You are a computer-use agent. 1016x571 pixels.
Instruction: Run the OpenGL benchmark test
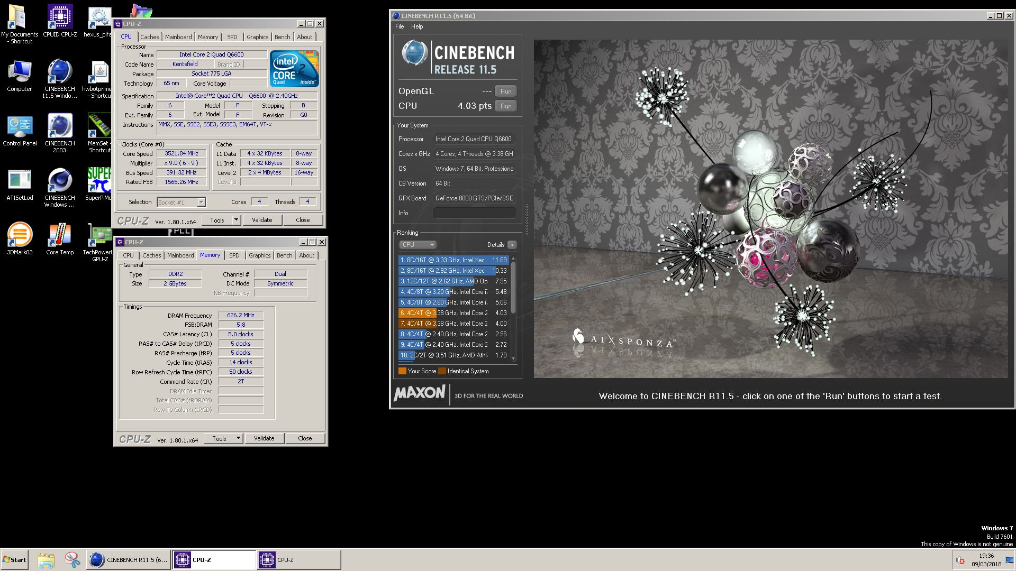coord(506,91)
